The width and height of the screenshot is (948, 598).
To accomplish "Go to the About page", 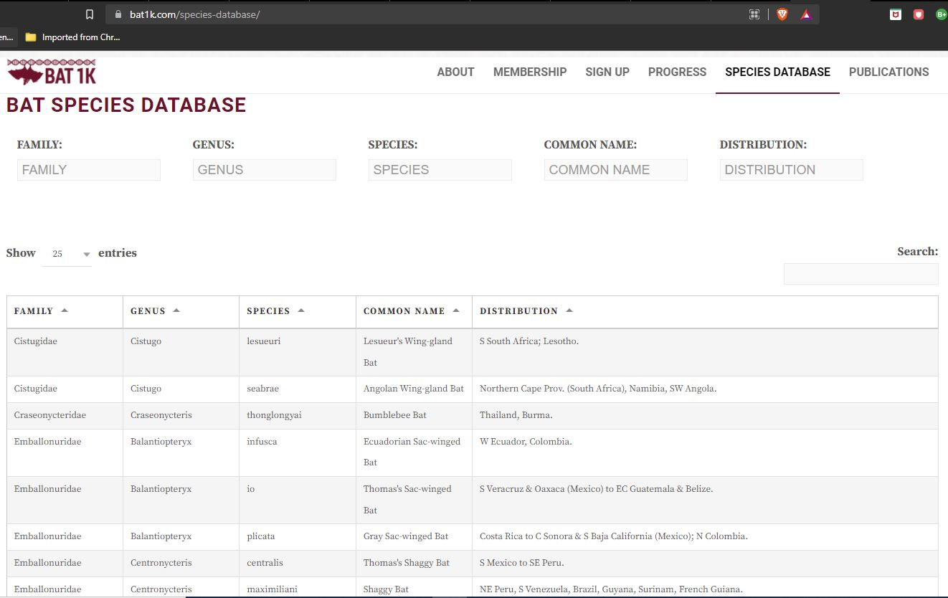I will click(455, 72).
